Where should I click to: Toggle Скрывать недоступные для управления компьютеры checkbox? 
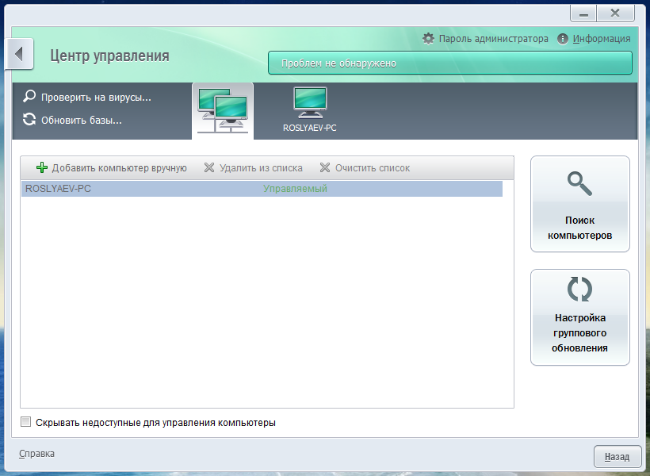click(x=25, y=422)
